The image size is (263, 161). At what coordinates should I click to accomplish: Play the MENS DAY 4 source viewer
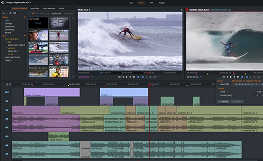coord(127,77)
